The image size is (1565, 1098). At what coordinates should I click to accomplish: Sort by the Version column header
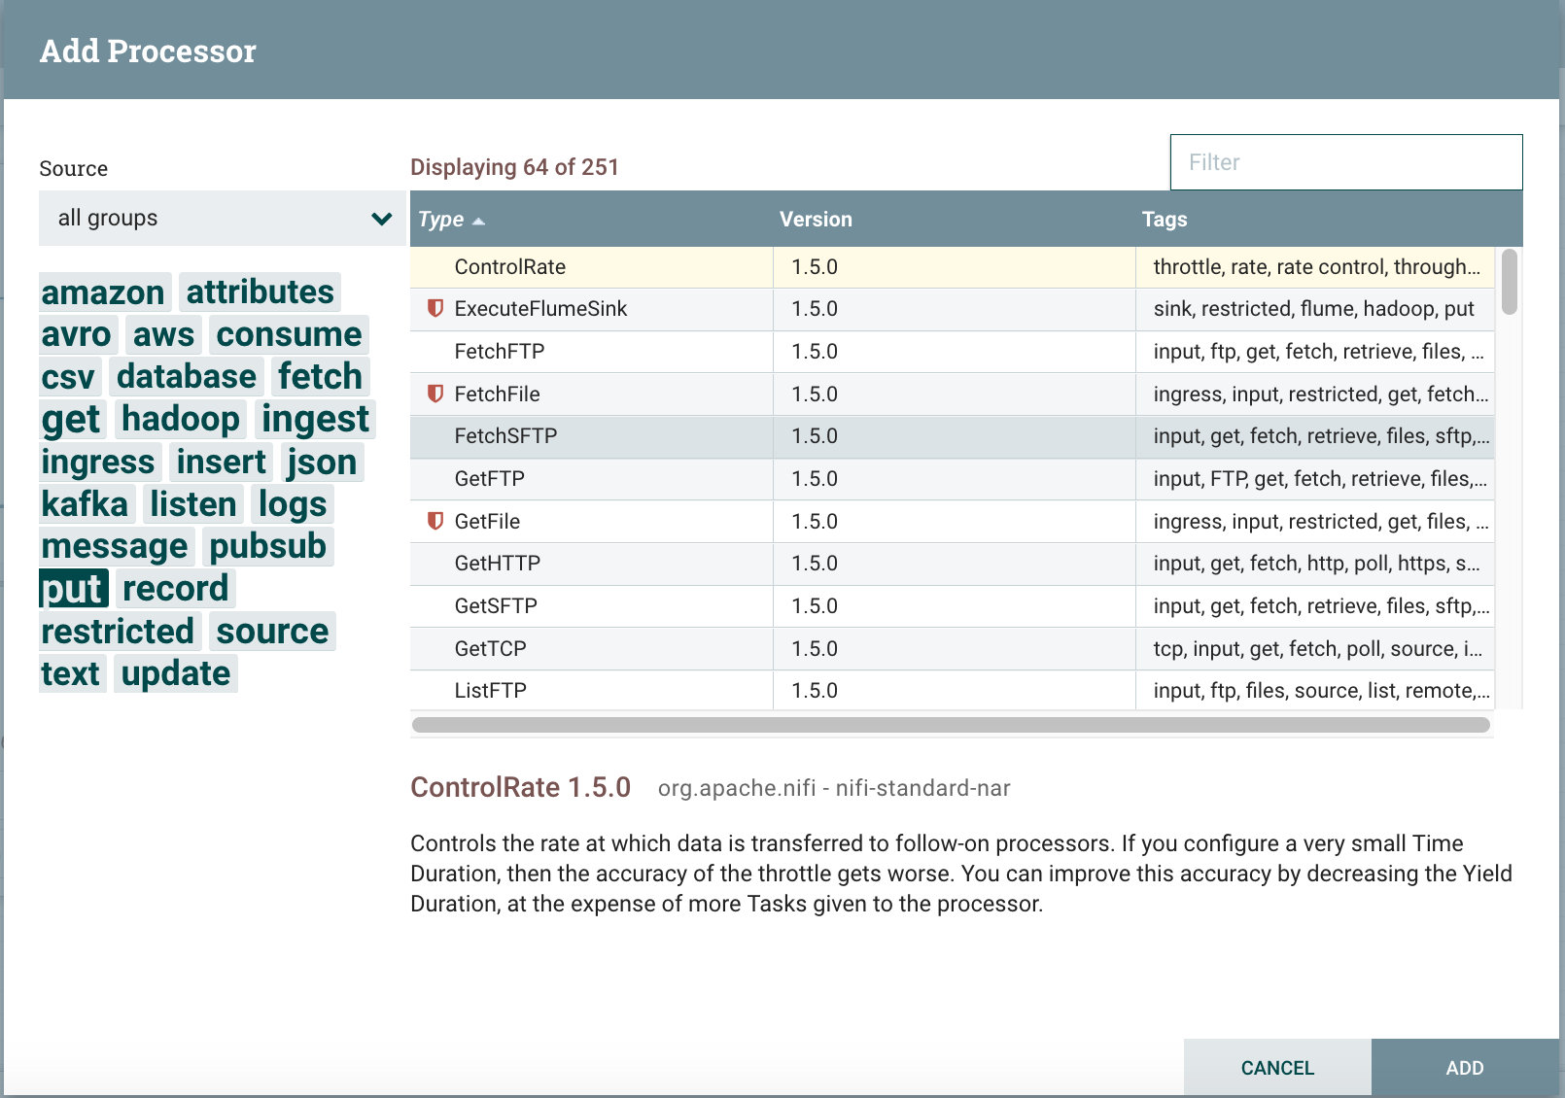pyautogui.click(x=816, y=220)
